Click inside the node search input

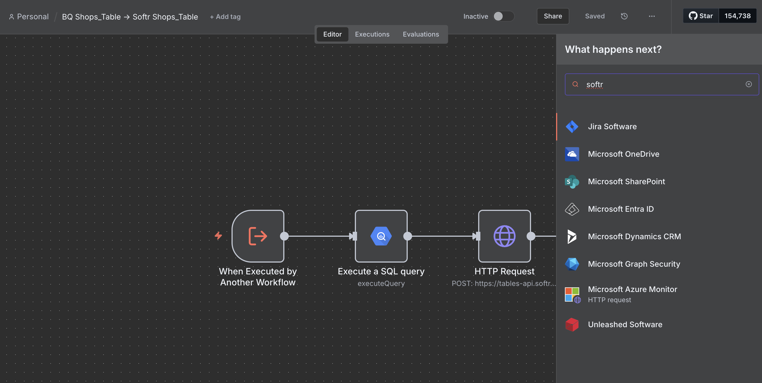click(663, 84)
